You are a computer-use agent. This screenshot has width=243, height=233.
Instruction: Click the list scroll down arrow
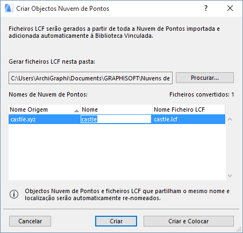pos(230,176)
